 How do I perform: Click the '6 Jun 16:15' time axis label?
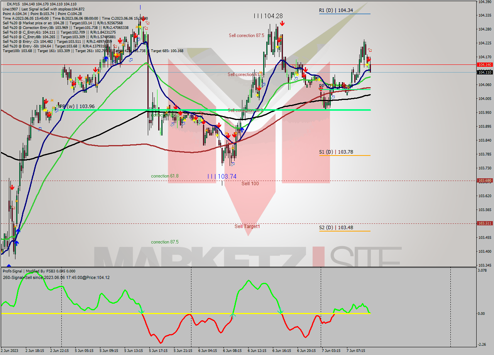282,351
